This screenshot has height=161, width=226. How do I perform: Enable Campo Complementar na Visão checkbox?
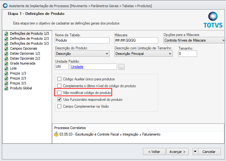tap(59, 106)
